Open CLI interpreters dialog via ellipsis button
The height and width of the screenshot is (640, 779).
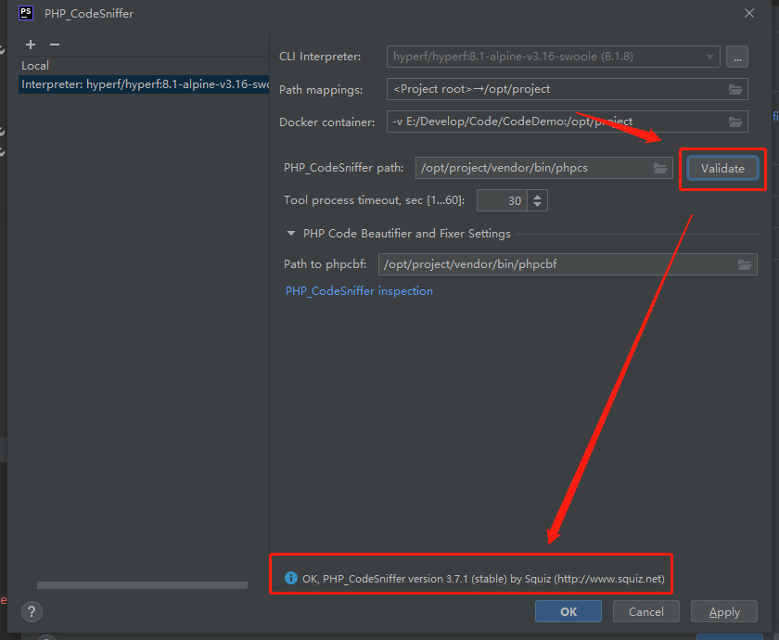coord(737,57)
